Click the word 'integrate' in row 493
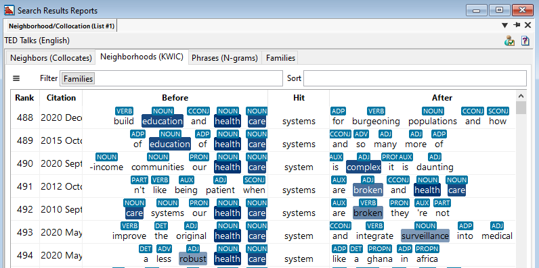The image size is (539, 268). pos(374,236)
